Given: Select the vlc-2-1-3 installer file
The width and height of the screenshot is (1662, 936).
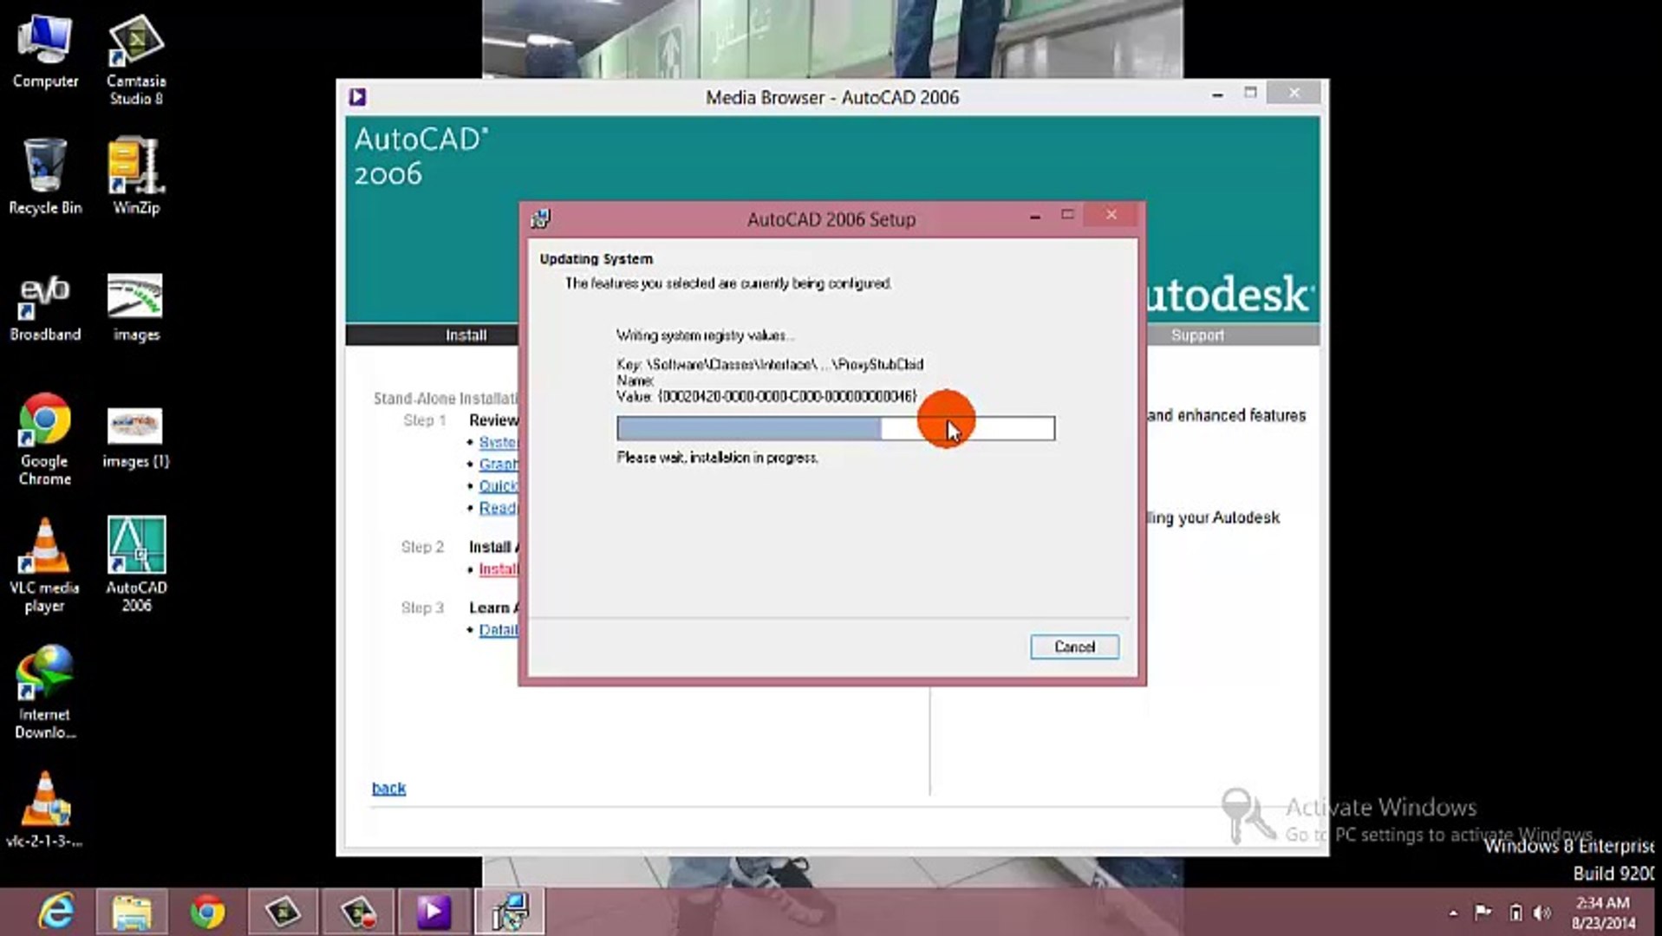Looking at the screenshot, I should 45,810.
